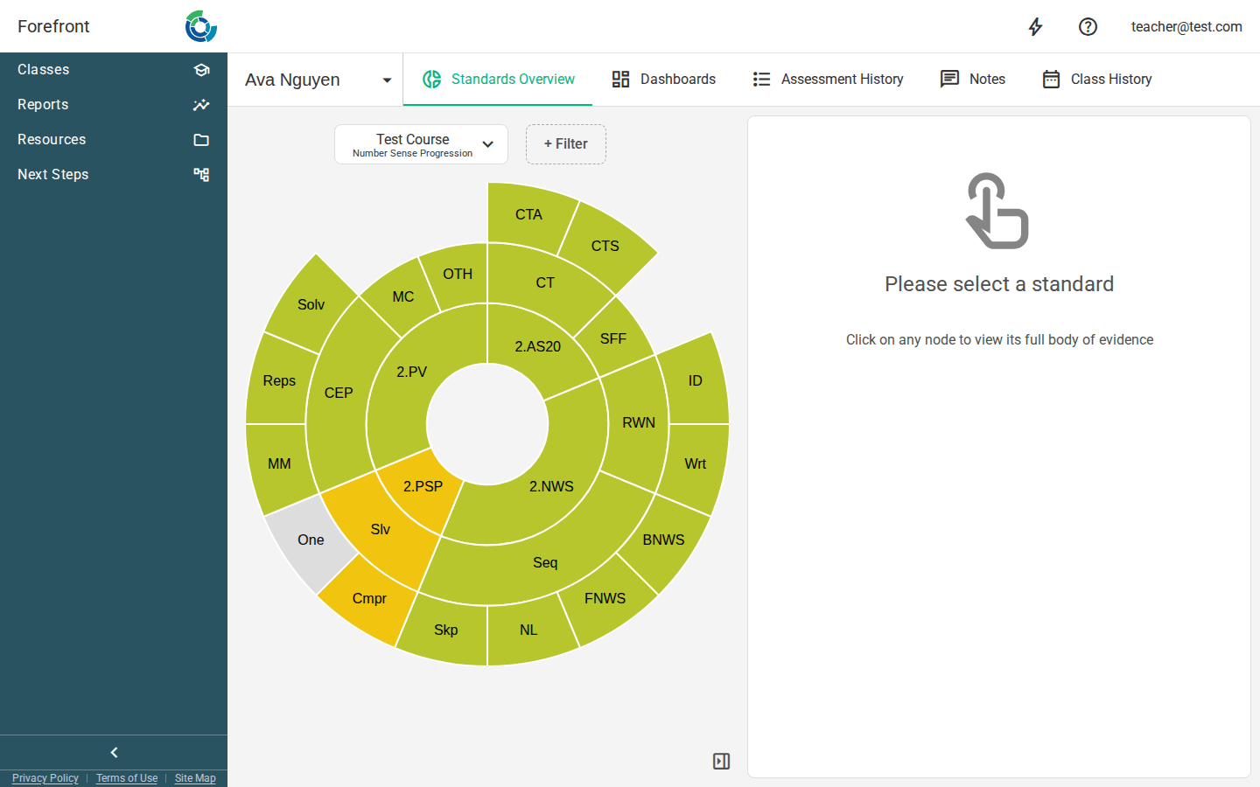1260x787 pixels.
Task: Click the Classes graduation cap icon
Action: [x=201, y=70]
